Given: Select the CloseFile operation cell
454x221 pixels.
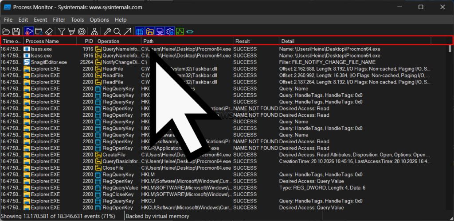Looking at the screenshot, I should [x=113, y=168].
